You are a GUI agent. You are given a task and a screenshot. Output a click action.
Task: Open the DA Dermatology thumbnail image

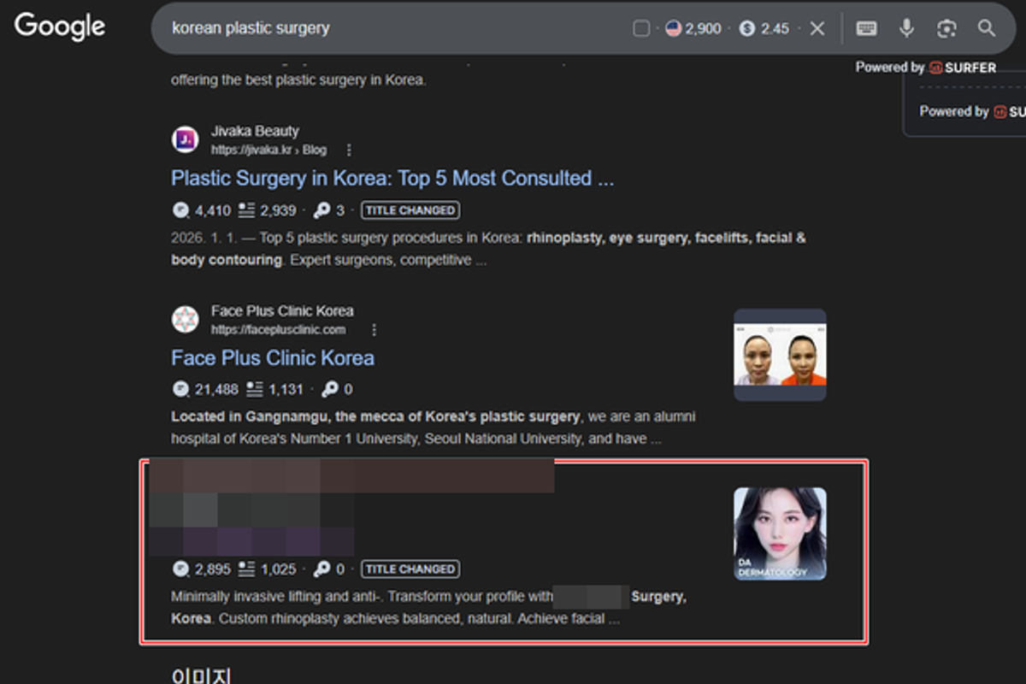point(780,534)
